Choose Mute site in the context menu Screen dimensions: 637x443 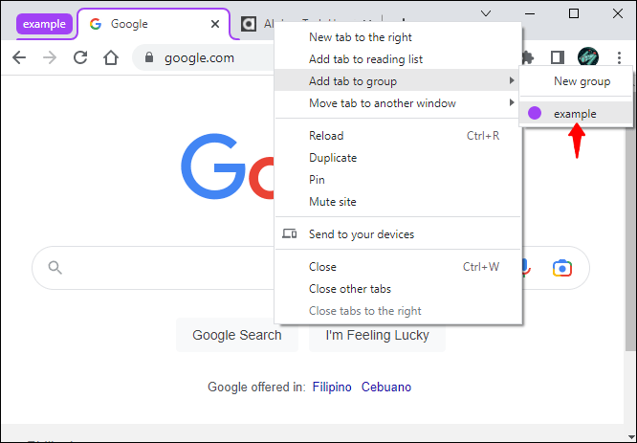[x=333, y=202]
